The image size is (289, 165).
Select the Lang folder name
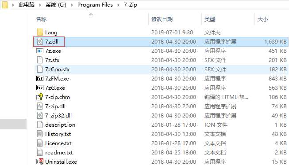point(51,33)
